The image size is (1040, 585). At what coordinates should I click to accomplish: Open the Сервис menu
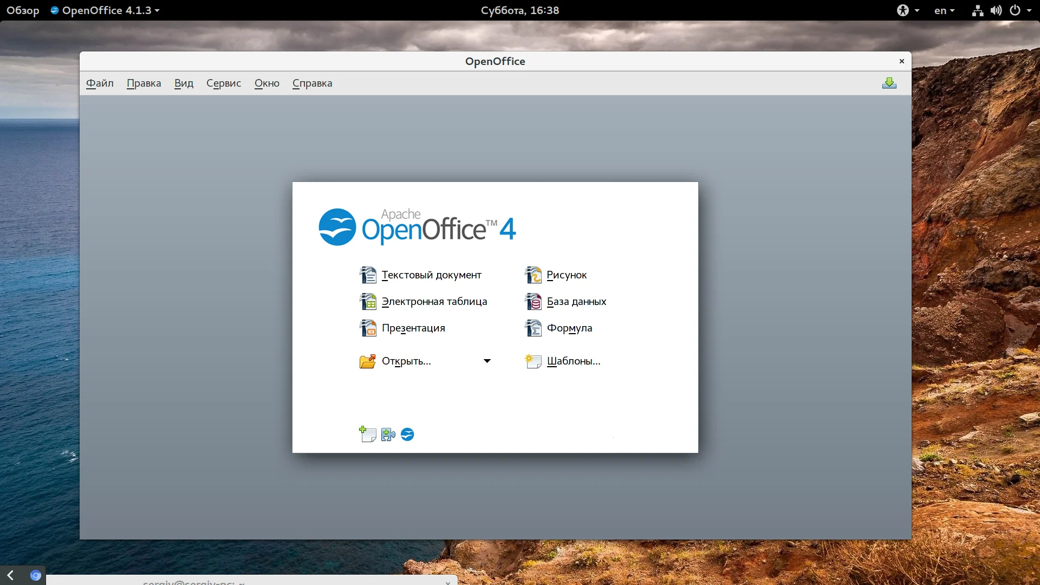(x=223, y=83)
